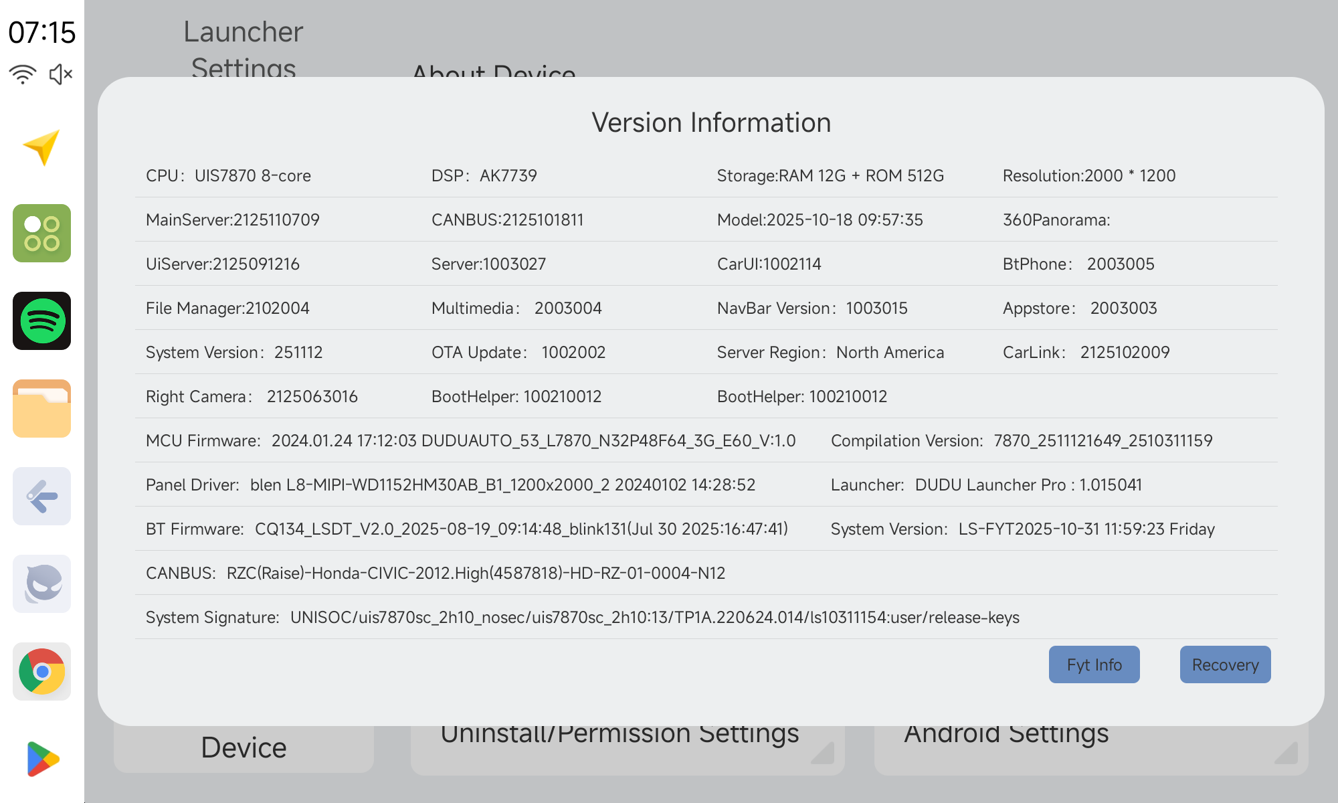Open the green four-circles app icon

pyautogui.click(x=41, y=233)
